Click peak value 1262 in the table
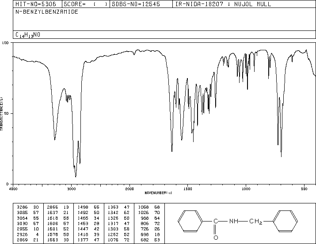Screen dimensions: 316x244 coord(113,235)
